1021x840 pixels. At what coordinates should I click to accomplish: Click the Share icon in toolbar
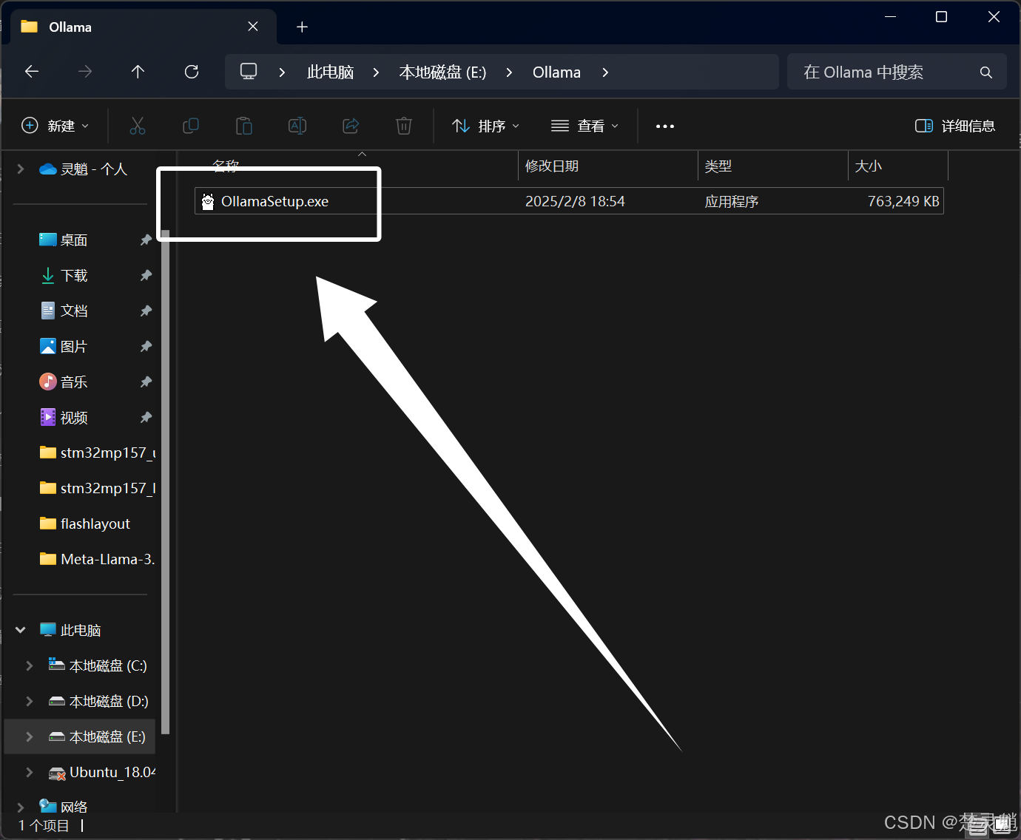point(351,126)
